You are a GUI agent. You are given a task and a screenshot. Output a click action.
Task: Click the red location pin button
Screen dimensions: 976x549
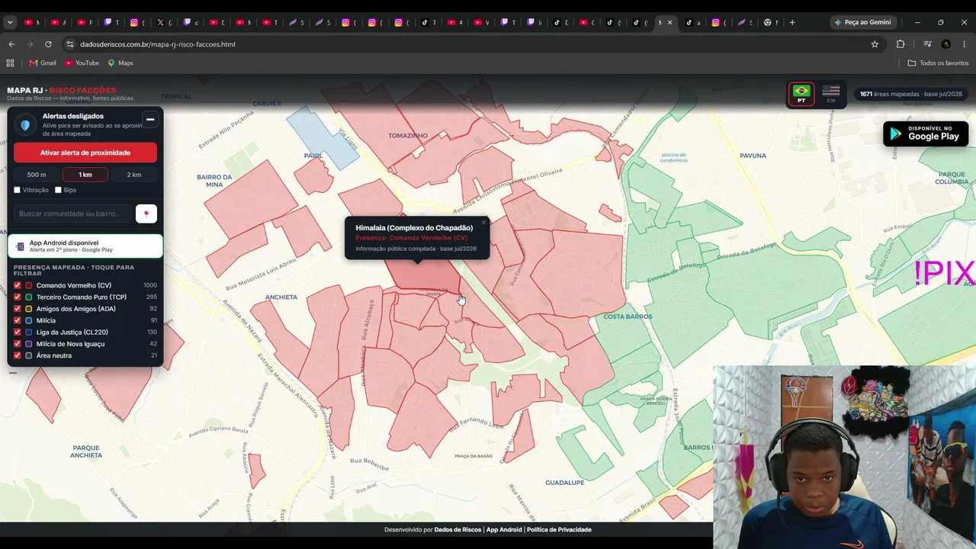click(146, 213)
